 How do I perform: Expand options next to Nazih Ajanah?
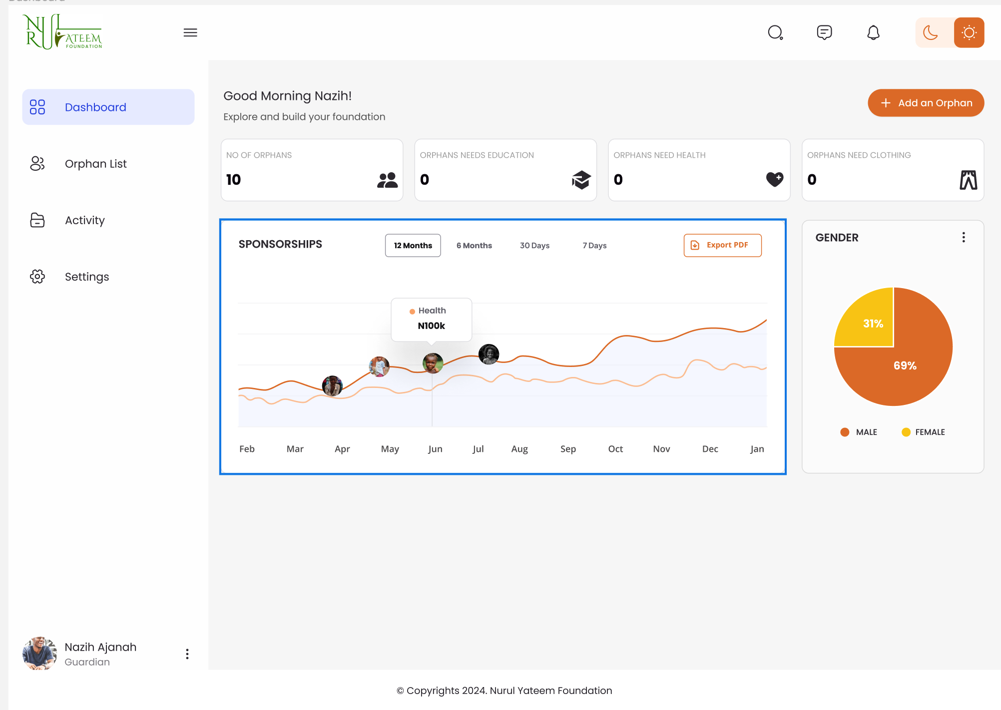coord(187,654)
